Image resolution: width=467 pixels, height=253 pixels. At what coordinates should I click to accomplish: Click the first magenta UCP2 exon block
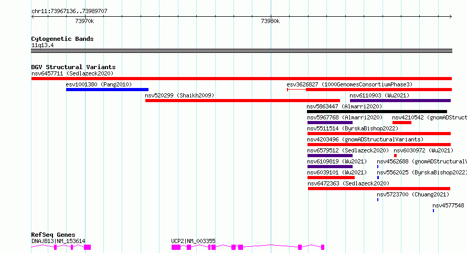pos(176,247)
